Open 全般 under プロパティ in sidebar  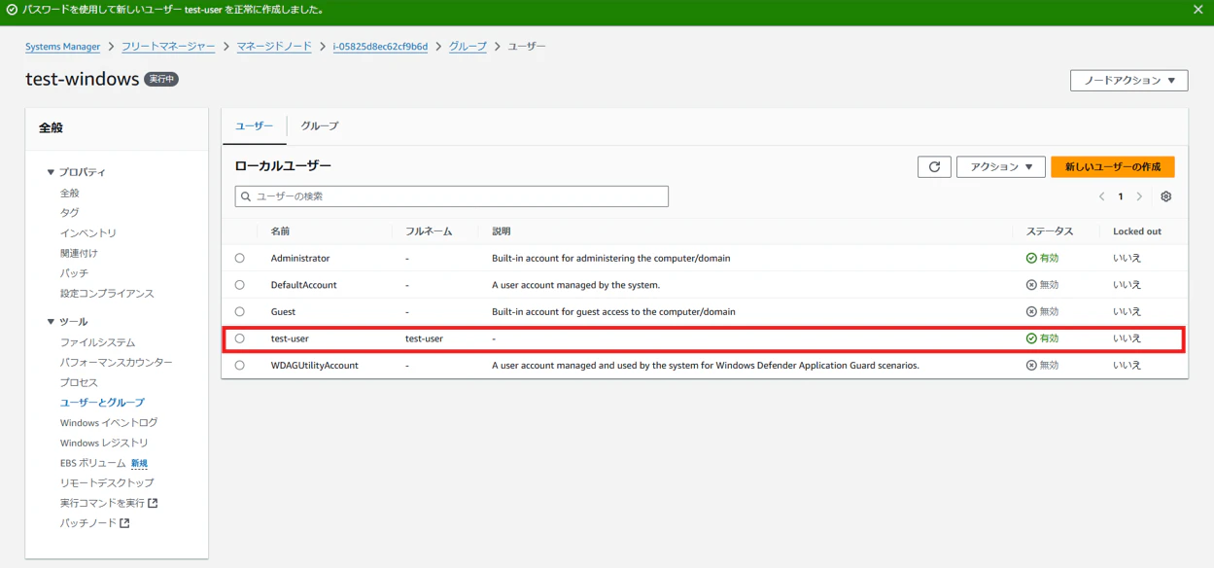coord(70,194)
